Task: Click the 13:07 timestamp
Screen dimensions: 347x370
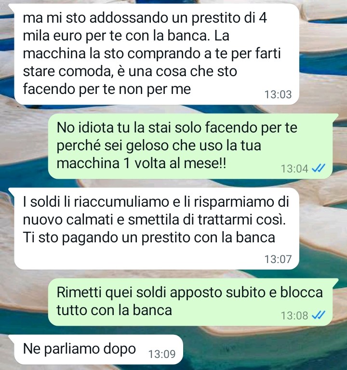Action: click(x=278, y=259)
